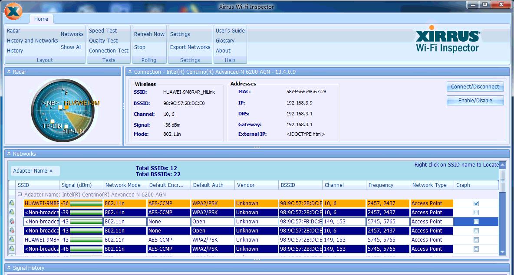
Task: Sort by the SSID column header
Action: [37, 185]
